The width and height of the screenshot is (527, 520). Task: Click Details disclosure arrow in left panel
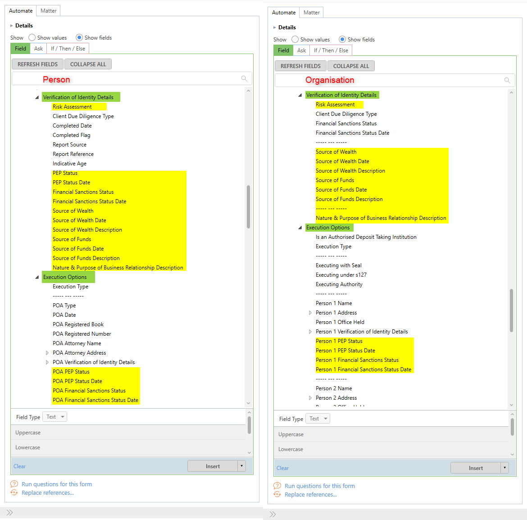tap(12, 26)
